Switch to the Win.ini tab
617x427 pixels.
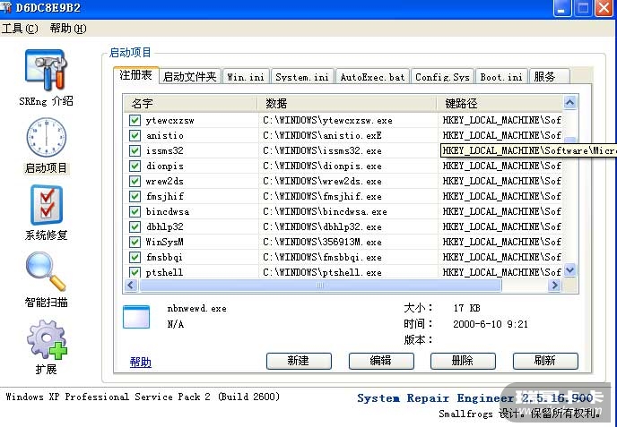[x=246, y=77]
